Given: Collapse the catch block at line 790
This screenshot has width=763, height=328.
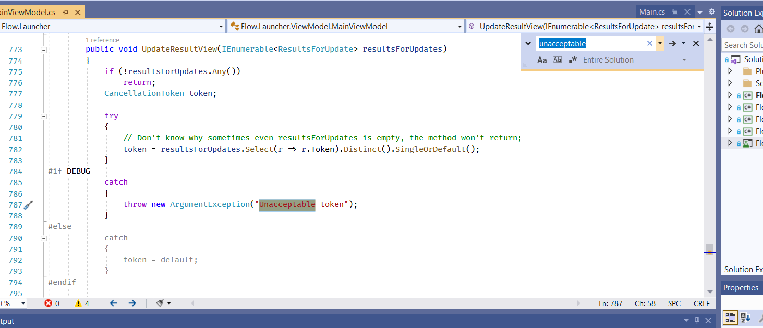Looking at the screenshot, I should point(44,238).
